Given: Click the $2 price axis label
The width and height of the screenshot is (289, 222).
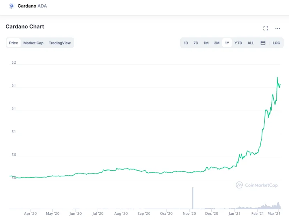Looking at the screenshot, I should click(14, 62).
